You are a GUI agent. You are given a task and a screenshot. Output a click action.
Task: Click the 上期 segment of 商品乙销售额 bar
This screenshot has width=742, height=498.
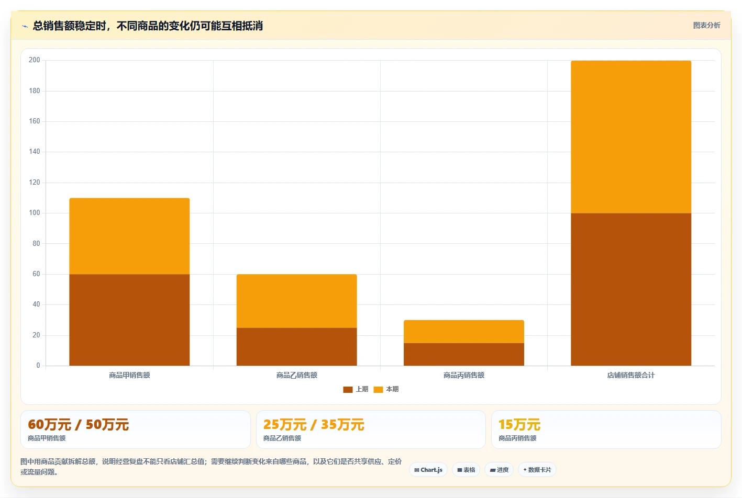[x=296, y=346]
